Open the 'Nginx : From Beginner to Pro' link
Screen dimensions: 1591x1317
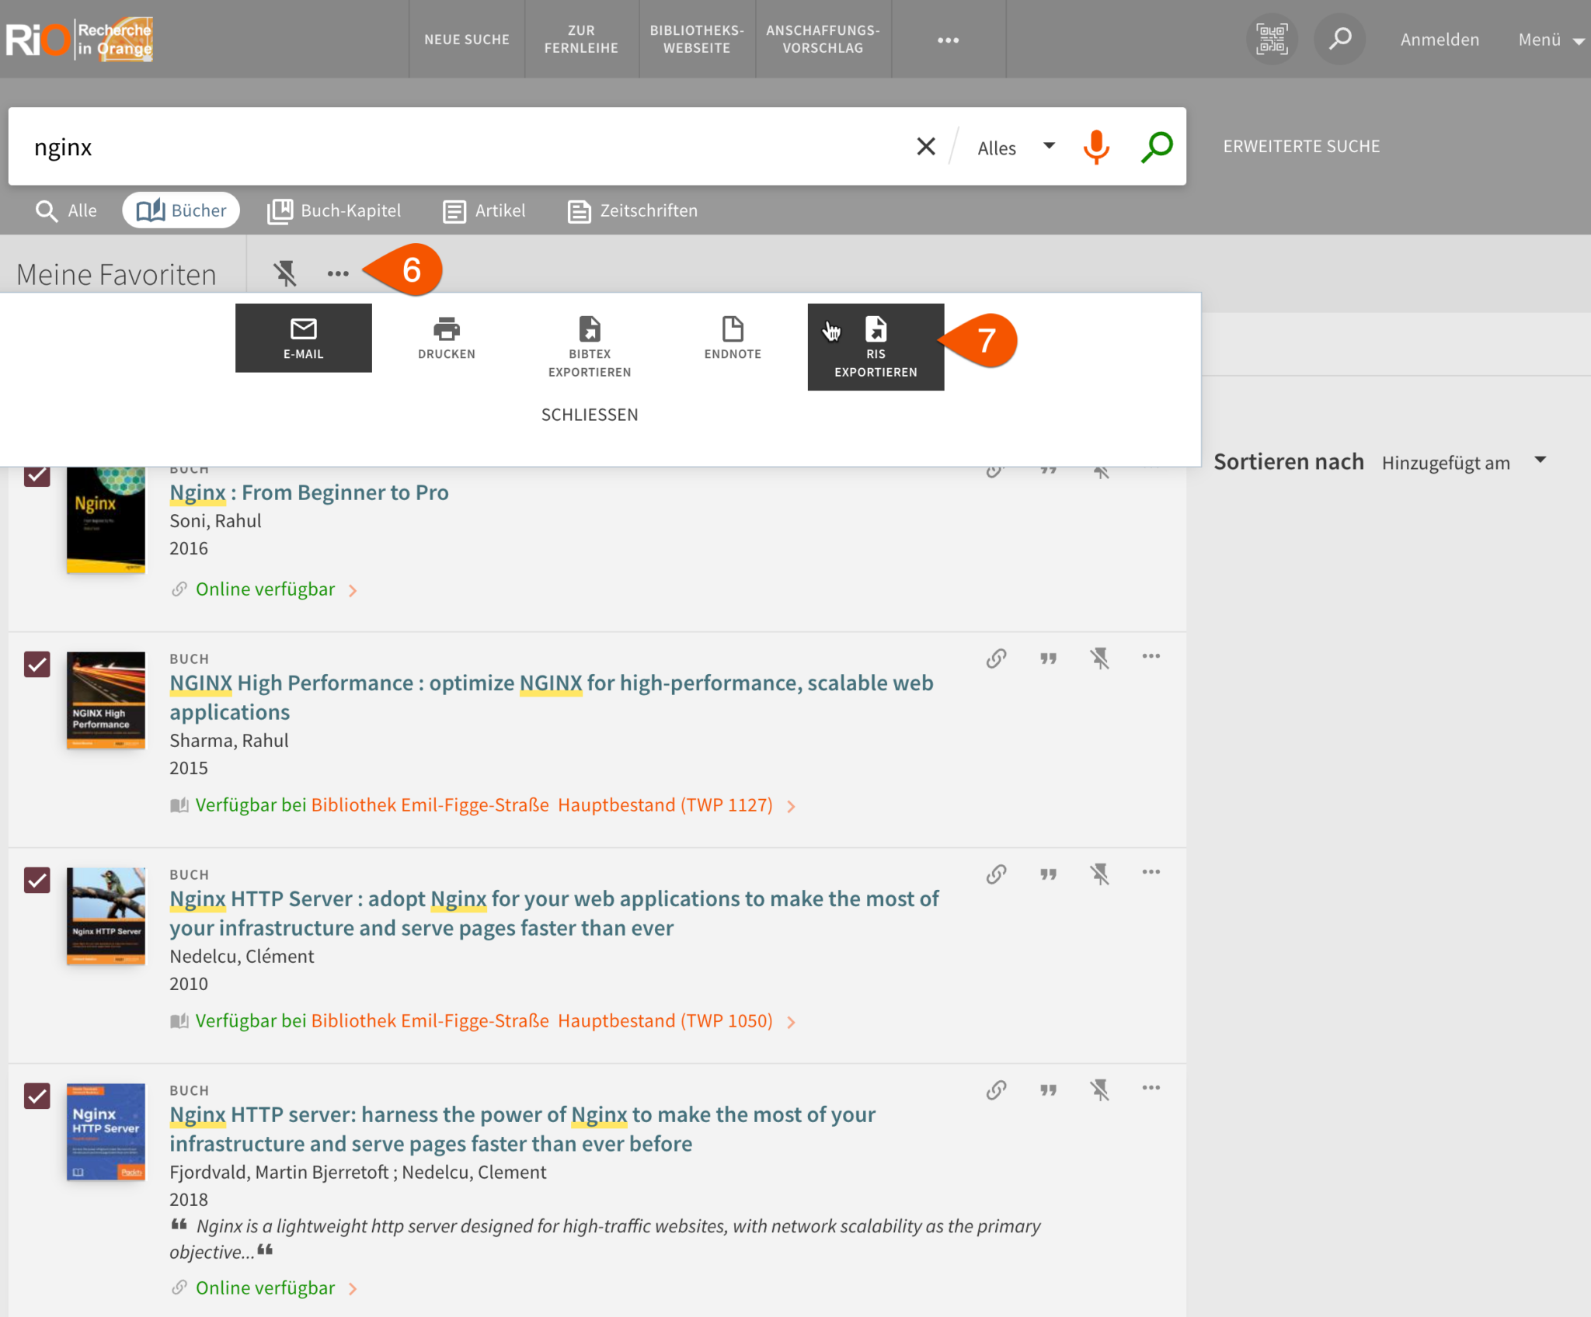pyautogui.click(x=309, y=492)
